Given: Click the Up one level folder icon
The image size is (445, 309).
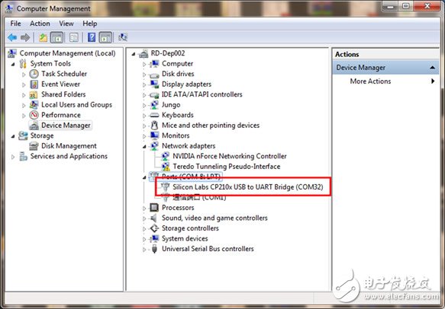Looking at the screenshot, I should pyautogui.click(x=44, y=37).
